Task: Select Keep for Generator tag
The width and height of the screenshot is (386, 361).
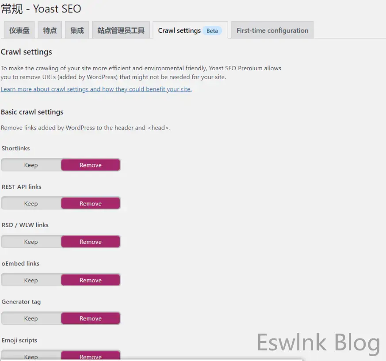Action: 31,319
